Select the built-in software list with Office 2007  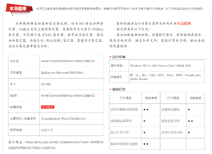(166, 77)
